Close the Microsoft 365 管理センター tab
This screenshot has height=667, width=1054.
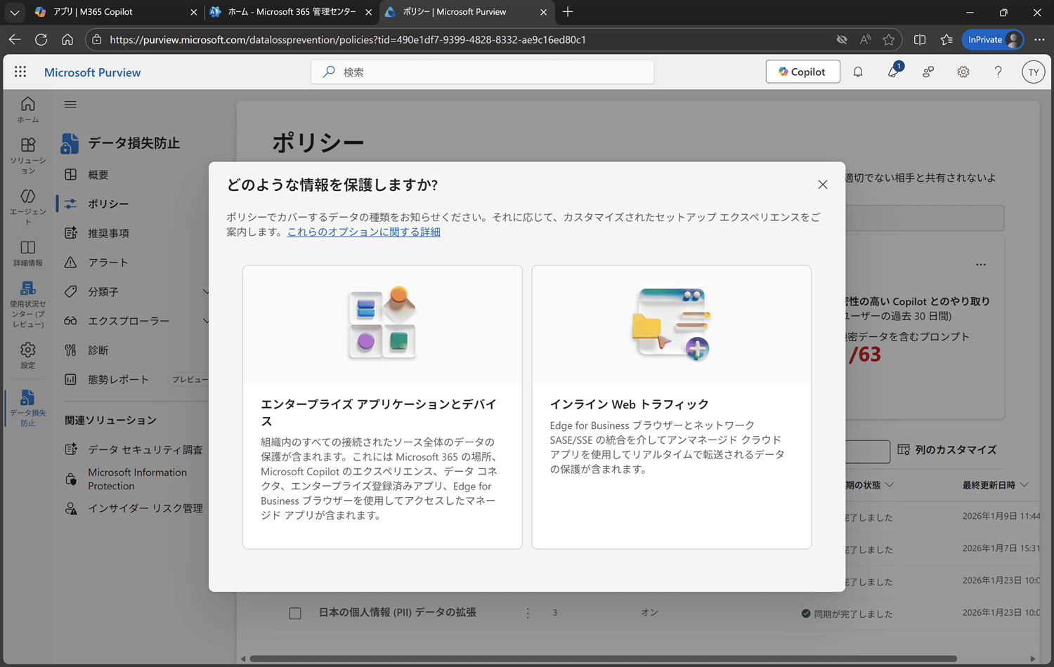(x=368, y=12)
